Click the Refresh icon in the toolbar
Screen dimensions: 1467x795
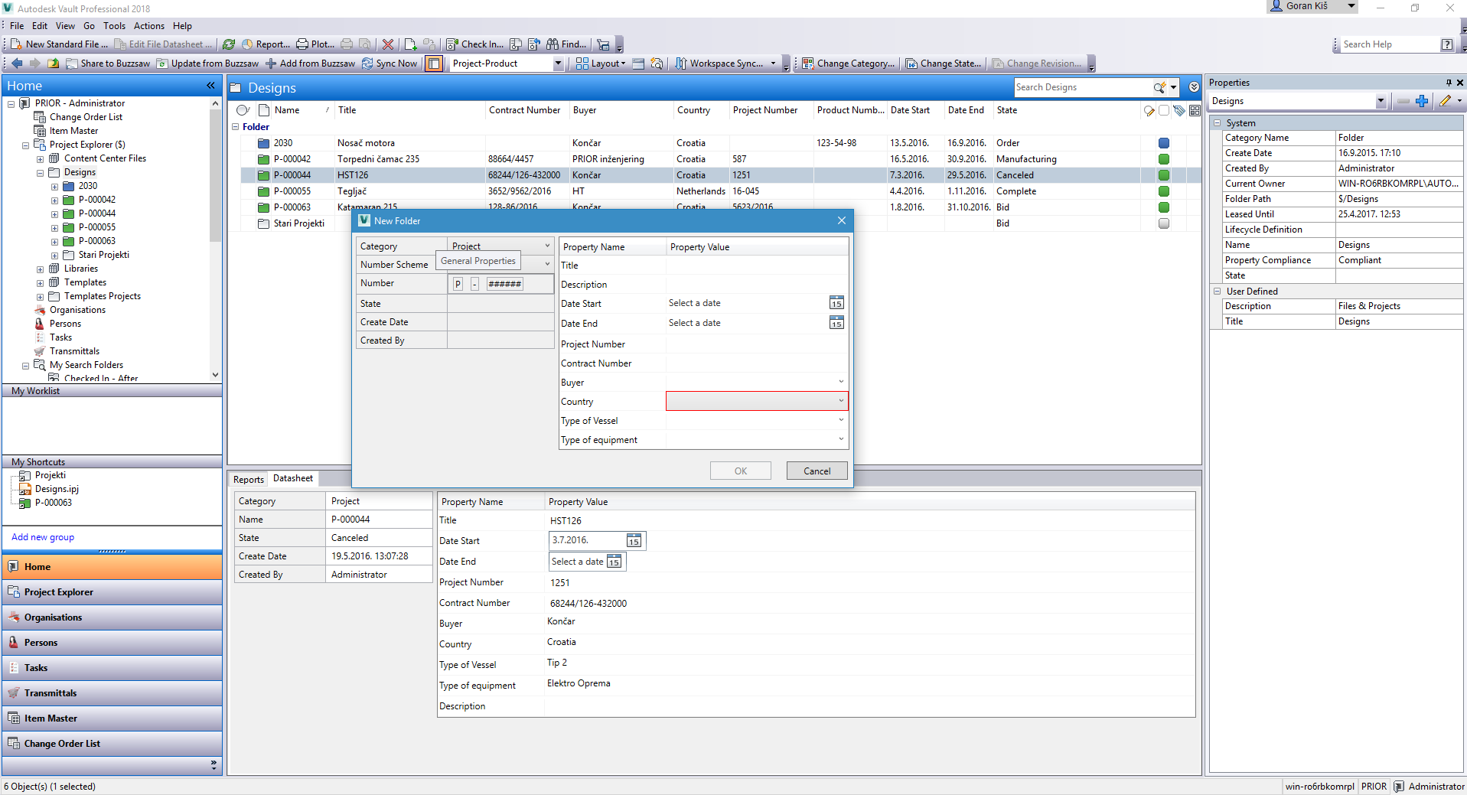point(229,44)
